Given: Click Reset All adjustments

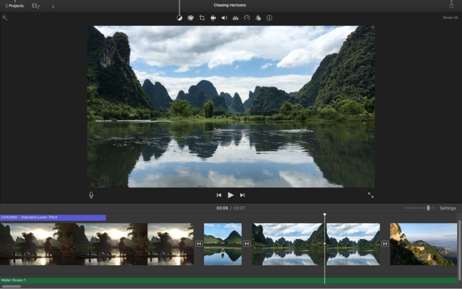Looking at the screenshot, I should click(450, 18).
